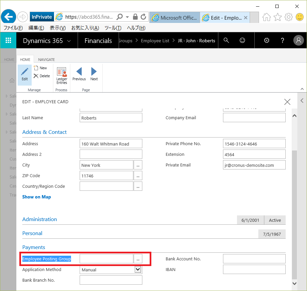Viewport: 307px width, 291px height.
Task: Click the home icon in left sidebar
Action: [x=12, y=80]
